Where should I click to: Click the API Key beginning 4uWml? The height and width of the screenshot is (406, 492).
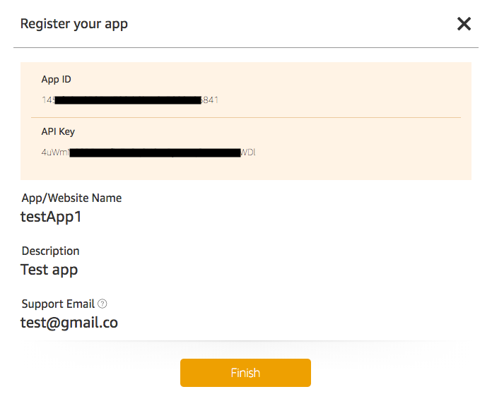[x=56, y=152]
